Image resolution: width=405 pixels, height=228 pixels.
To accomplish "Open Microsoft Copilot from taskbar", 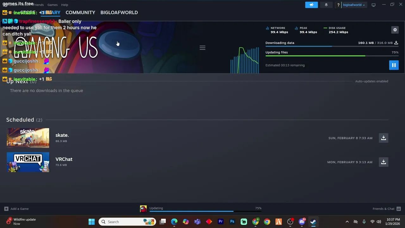I will (x=186, y=222).
